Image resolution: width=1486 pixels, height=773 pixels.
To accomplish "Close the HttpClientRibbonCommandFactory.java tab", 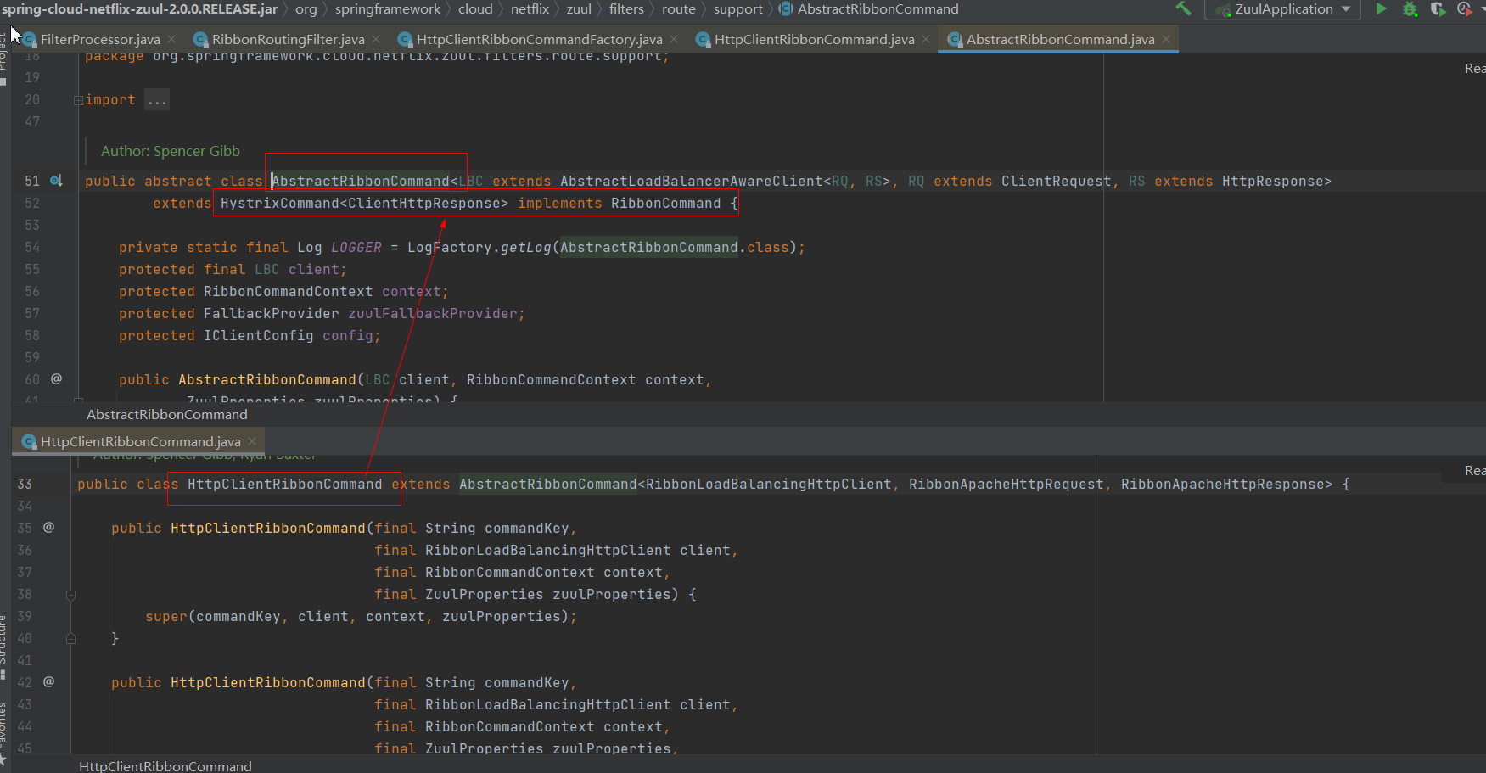I will tap(674, 39).
